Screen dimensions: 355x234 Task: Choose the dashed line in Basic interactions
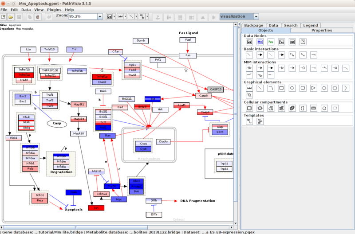tap(271, 55)
